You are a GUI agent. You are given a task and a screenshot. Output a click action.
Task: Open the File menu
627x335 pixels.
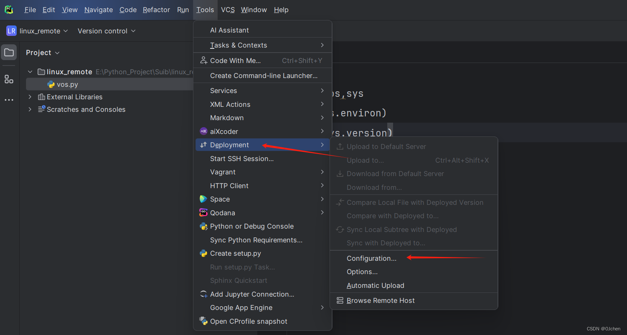point(30,10)
